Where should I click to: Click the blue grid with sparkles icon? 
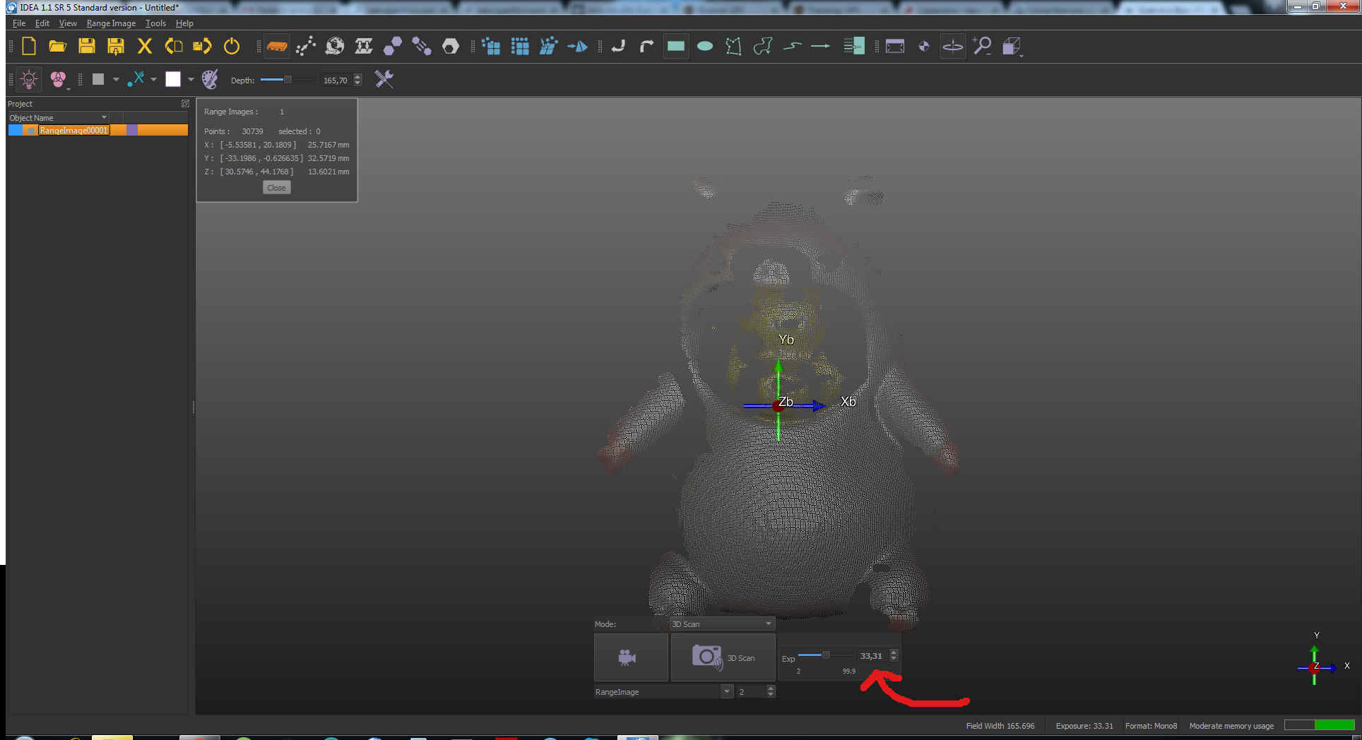point(549,47)
